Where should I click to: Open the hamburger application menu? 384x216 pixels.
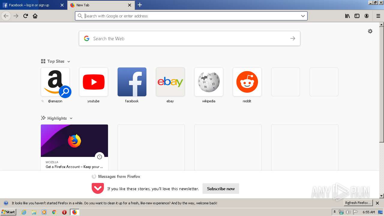coord(378,16)
